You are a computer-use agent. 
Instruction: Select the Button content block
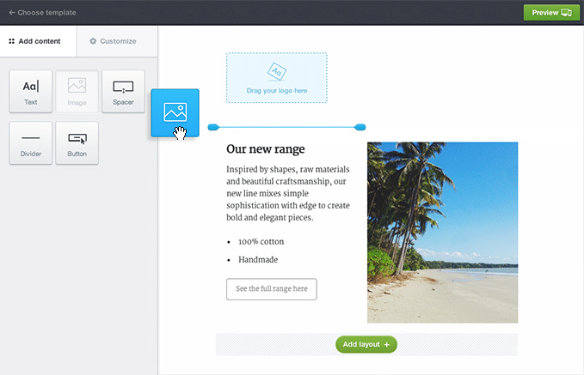(77, 143)
